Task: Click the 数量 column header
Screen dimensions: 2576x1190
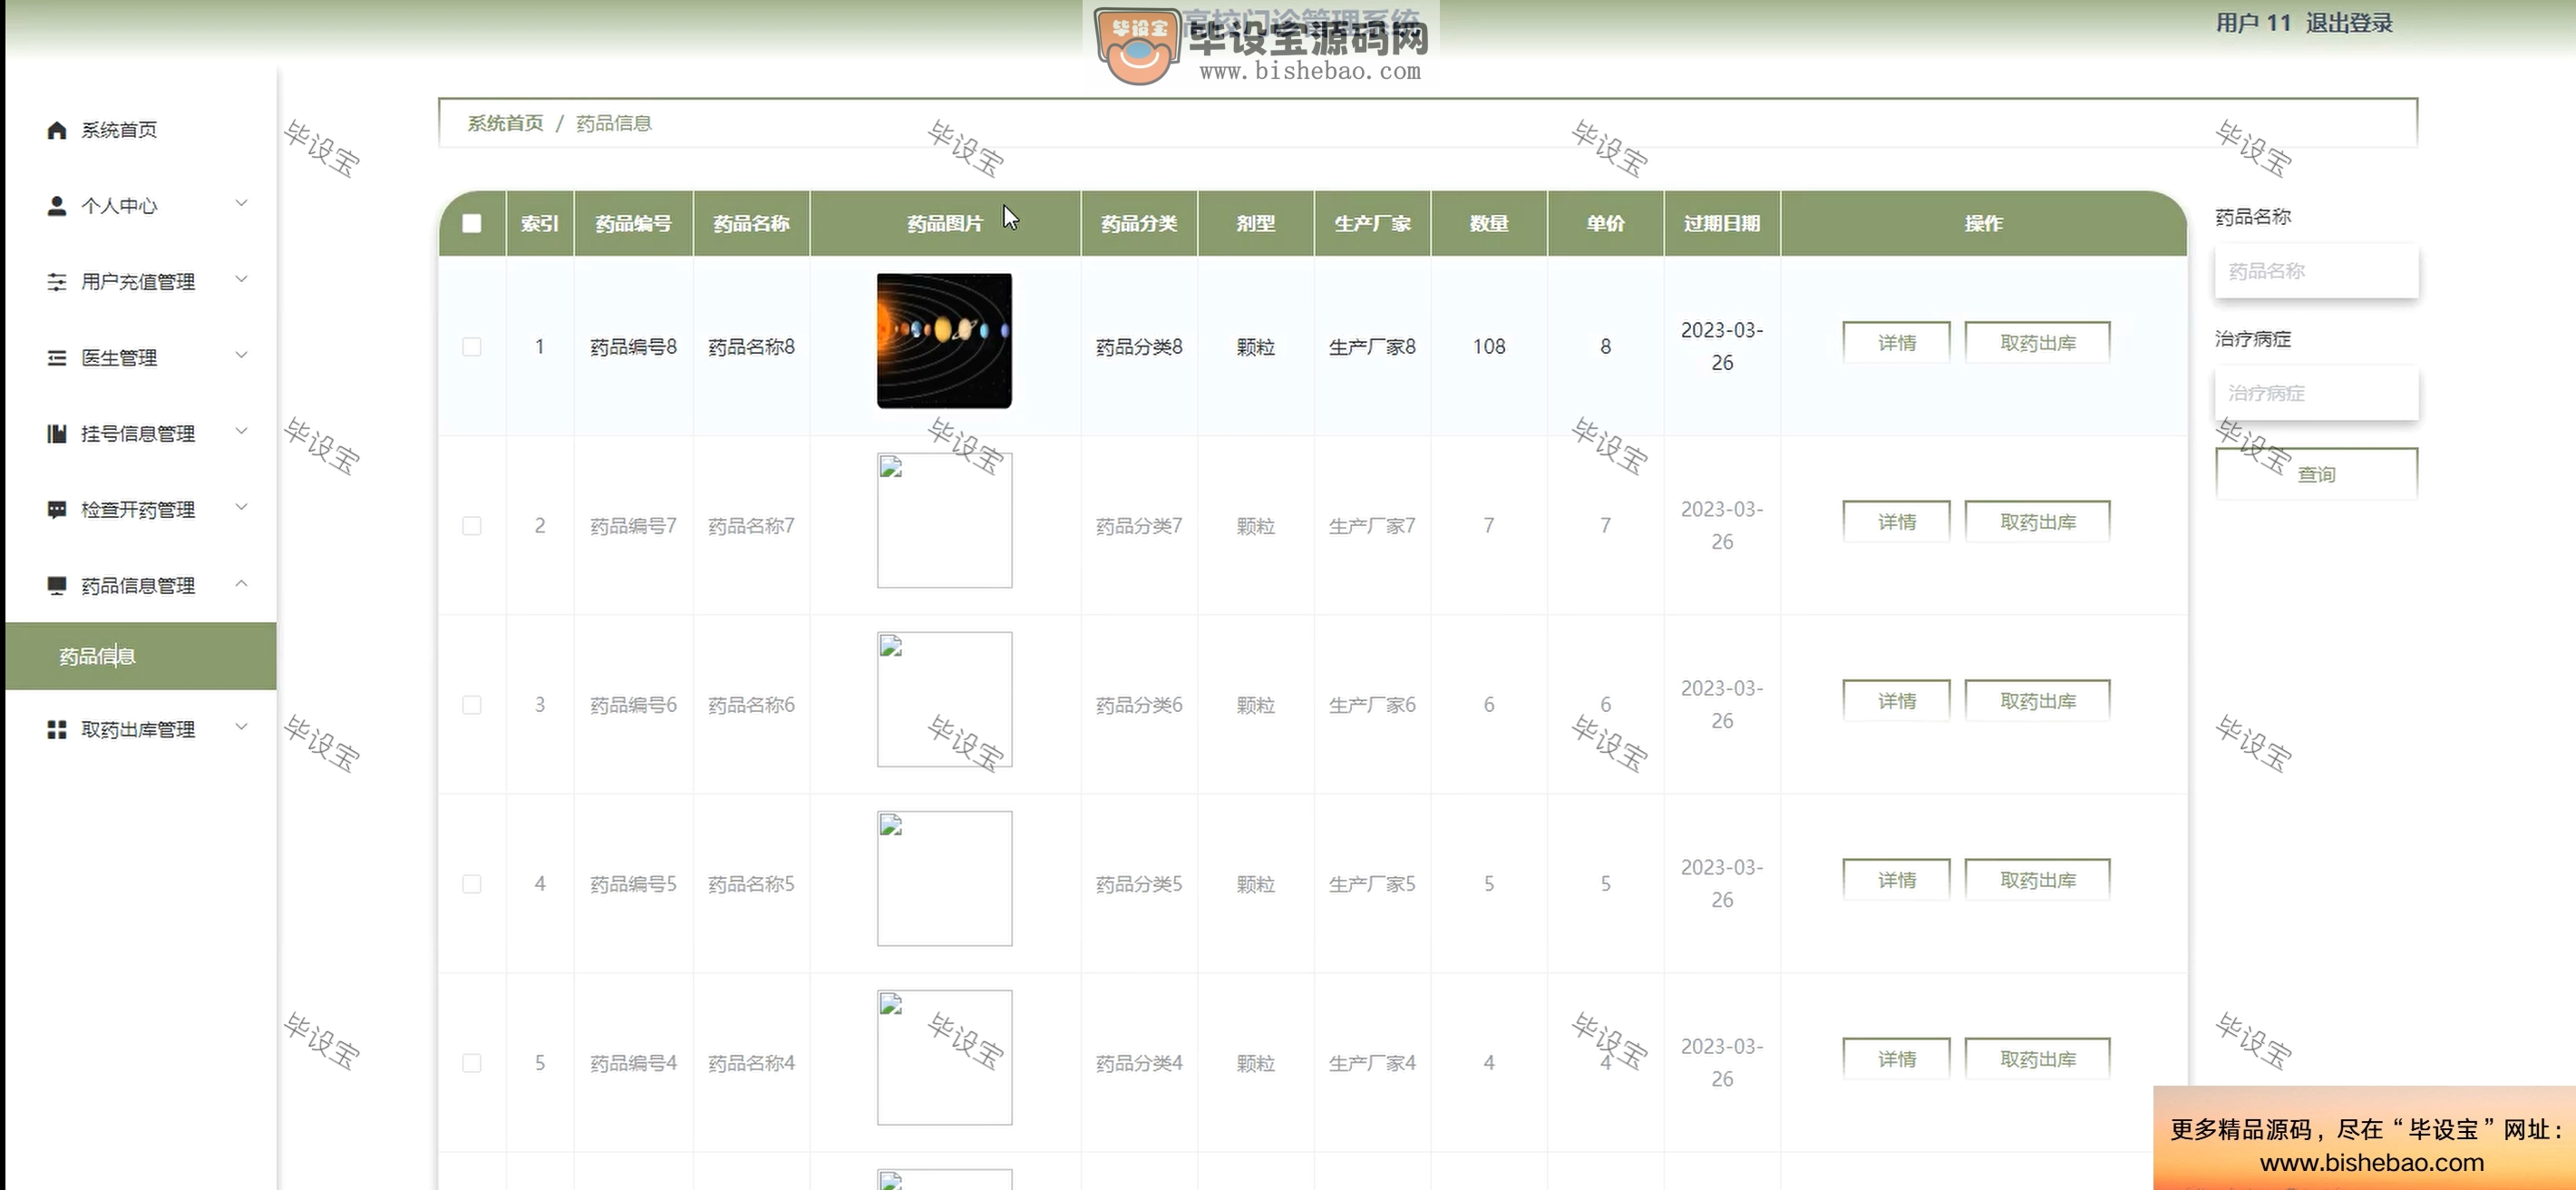Action: tap(1488, 223)
